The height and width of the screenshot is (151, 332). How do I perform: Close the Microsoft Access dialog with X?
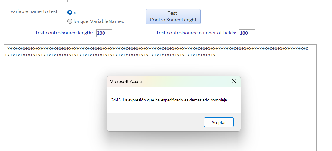tap(234, 82)
